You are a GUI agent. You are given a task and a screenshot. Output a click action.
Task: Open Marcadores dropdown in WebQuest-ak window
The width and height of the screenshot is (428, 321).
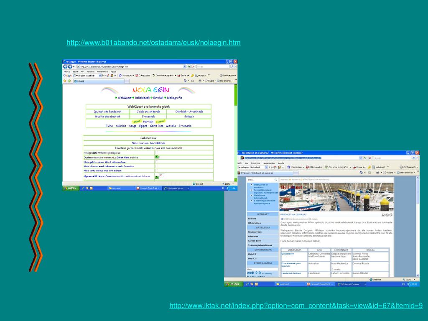304,167
